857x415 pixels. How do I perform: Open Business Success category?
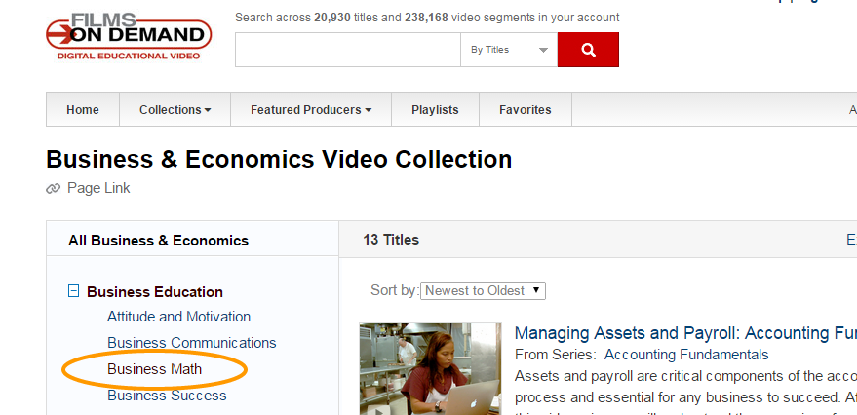[167, 396]
